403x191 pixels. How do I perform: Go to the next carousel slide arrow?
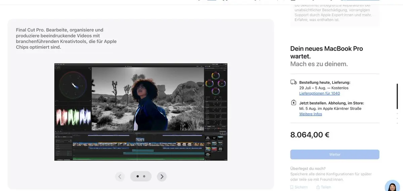(x=162, y=177)
